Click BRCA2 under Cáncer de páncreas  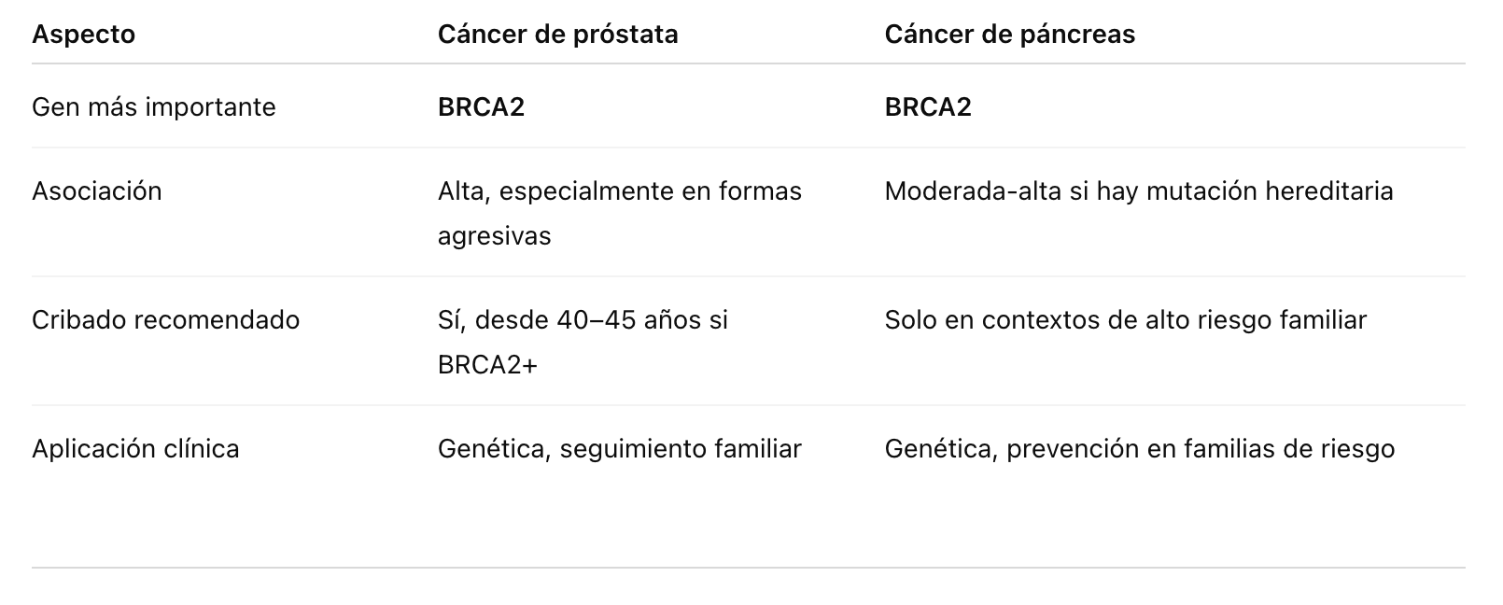927,107
